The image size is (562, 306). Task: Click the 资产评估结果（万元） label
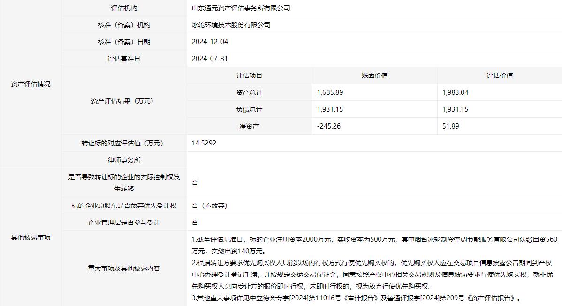(x=124, y=101)
